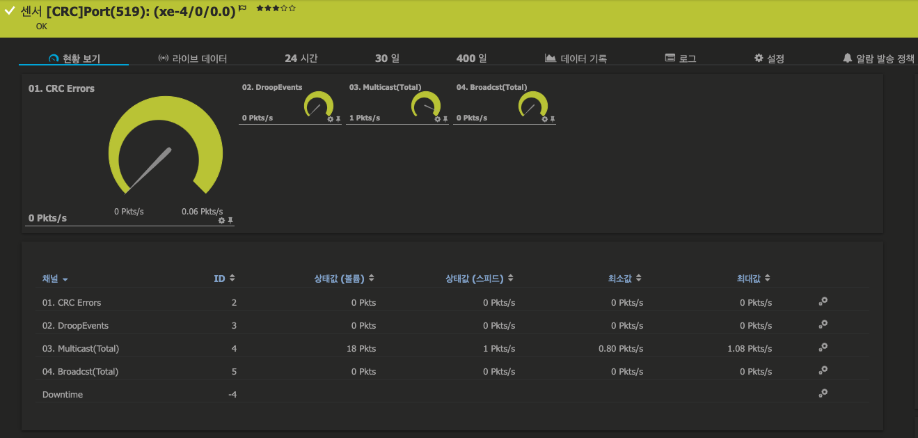Toggle pin on DroopEvents gauge
The height and width of the screenshot is (438, 918).
pyautogui.click(x=338, y=119)
